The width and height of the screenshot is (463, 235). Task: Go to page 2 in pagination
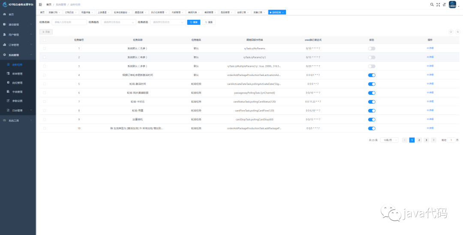tap(419, 140)
